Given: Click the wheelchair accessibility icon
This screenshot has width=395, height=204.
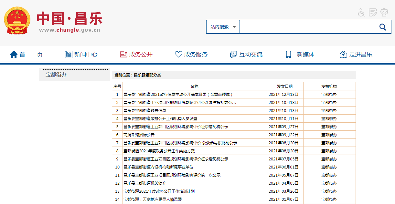Looking at the screenshot, I should [x=361, y=13].
